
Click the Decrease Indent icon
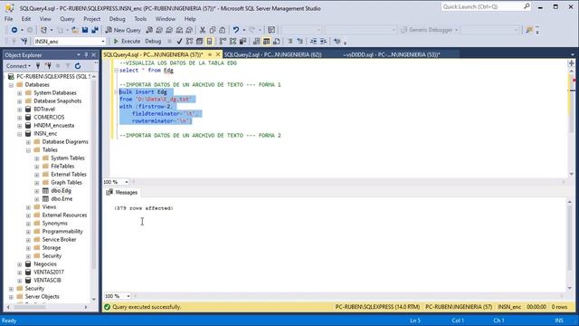pyautogui.click(x=313, y=41)
